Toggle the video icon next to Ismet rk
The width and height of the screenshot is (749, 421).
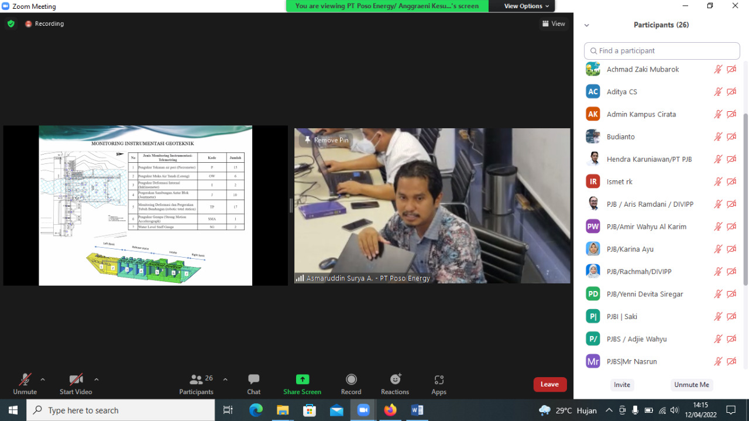tap(731, 182)
